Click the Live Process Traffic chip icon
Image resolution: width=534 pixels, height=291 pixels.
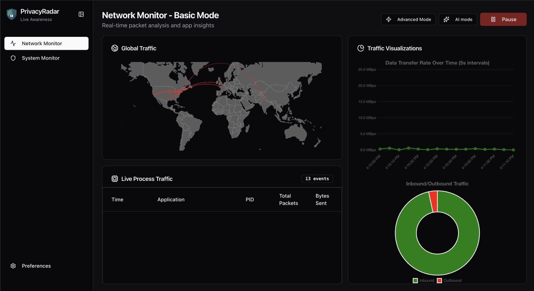pyautogui.click(x=115, y=178)
